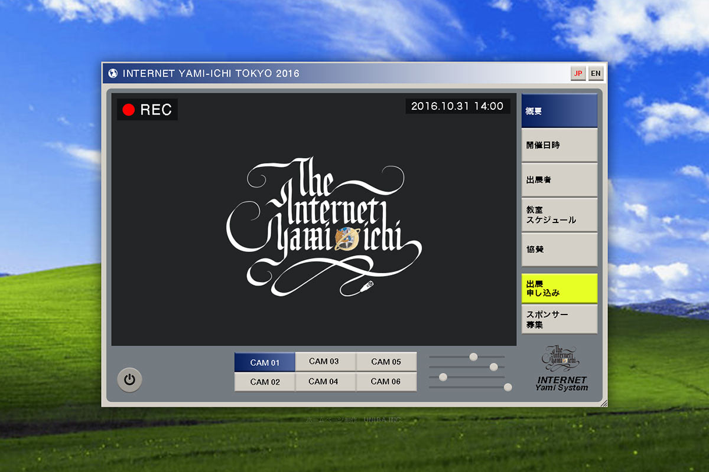Select the CAM 03 camera view
The height and width of the screenshot is (472, 709).
point(324,362)
